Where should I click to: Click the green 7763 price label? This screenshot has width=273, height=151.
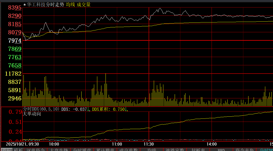(x=15, y=57)
